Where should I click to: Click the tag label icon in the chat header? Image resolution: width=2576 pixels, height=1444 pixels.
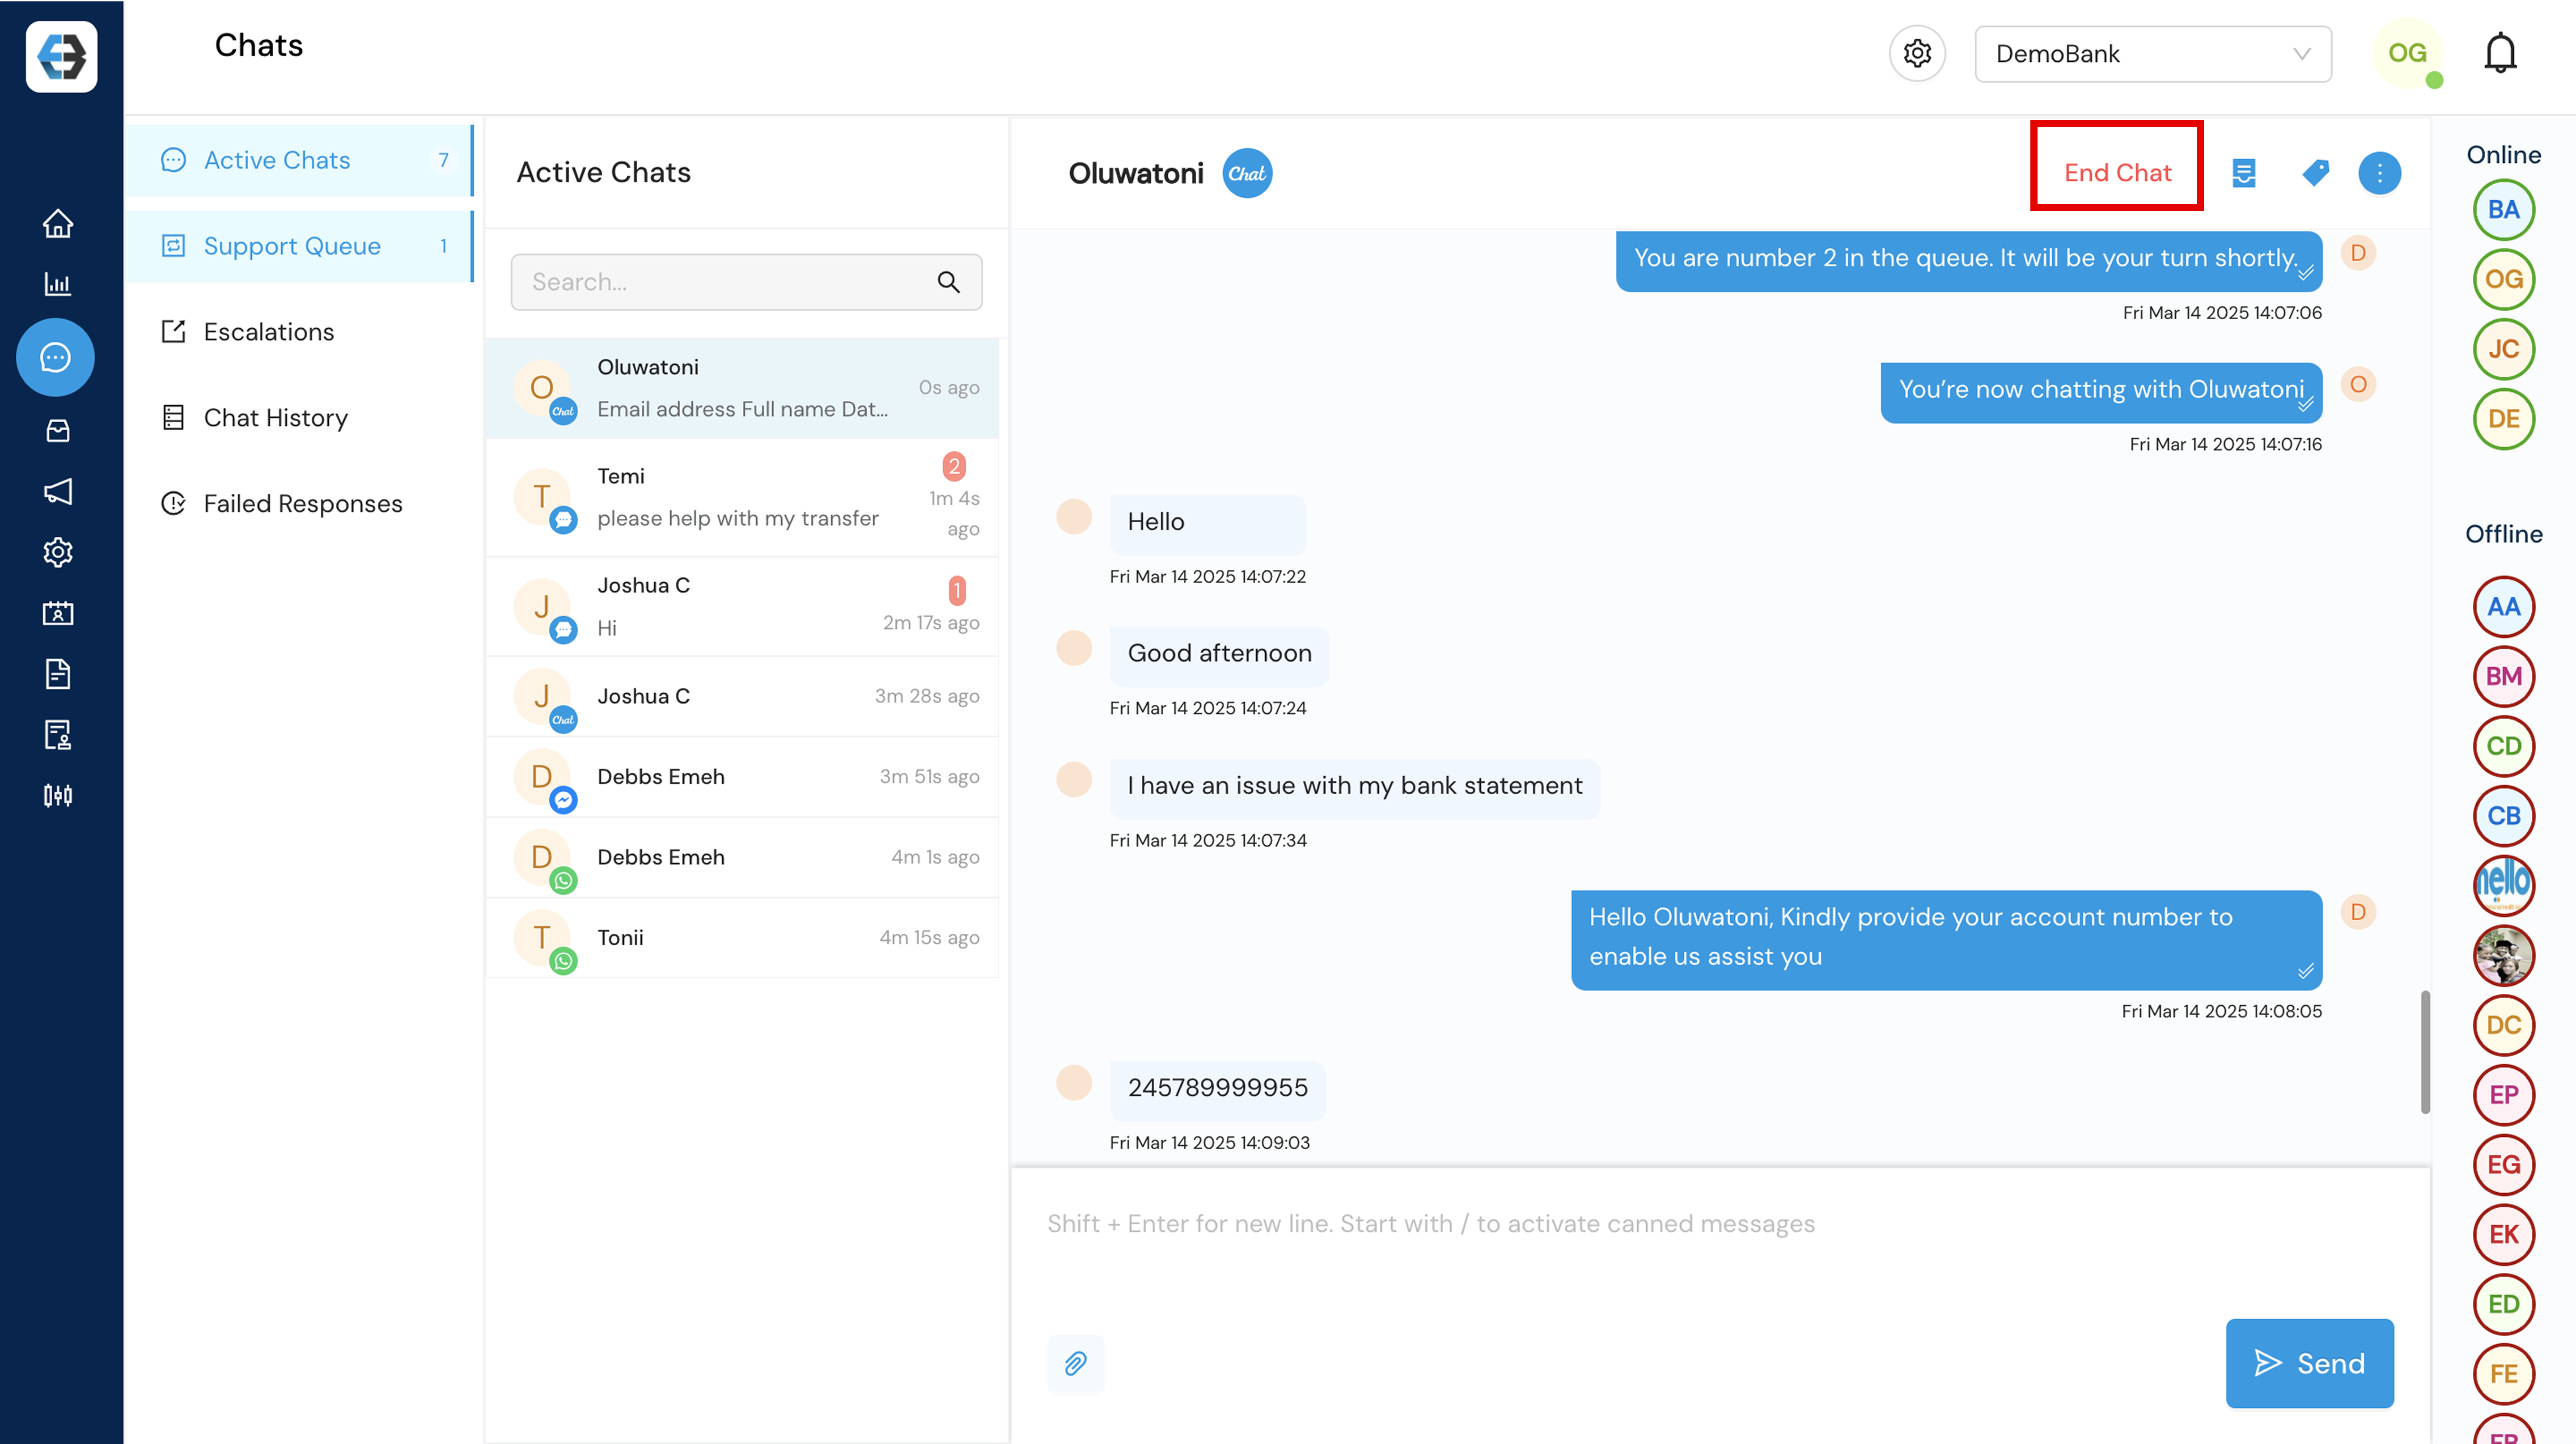(2315, 173)
